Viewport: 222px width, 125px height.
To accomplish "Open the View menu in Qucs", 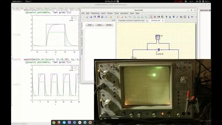I will click(x=132, y=13).
